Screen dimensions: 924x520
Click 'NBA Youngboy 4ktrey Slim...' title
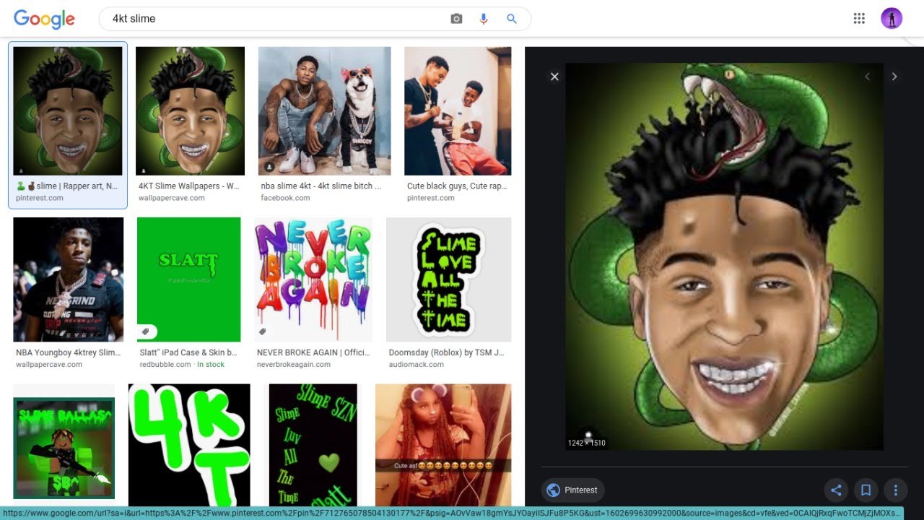click(68, 353)
